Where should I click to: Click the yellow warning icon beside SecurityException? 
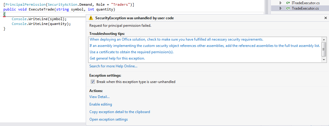91,18
